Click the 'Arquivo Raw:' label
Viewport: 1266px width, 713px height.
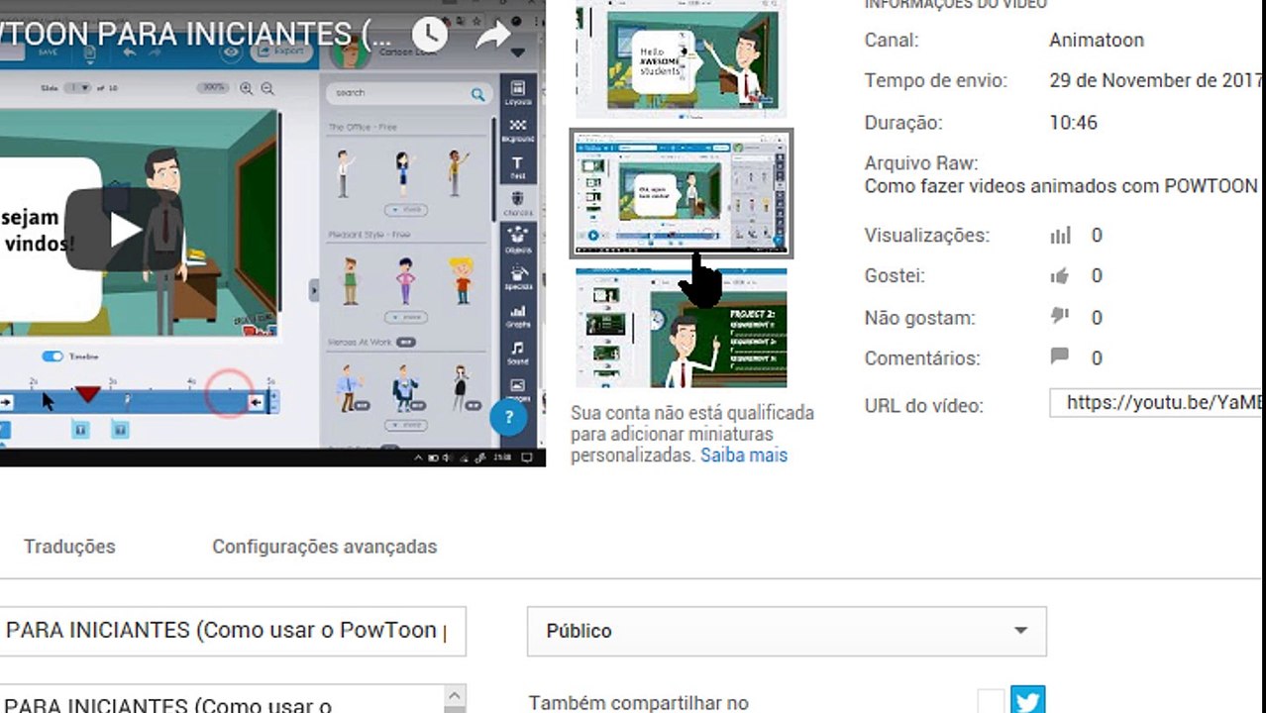click(921, 163)
